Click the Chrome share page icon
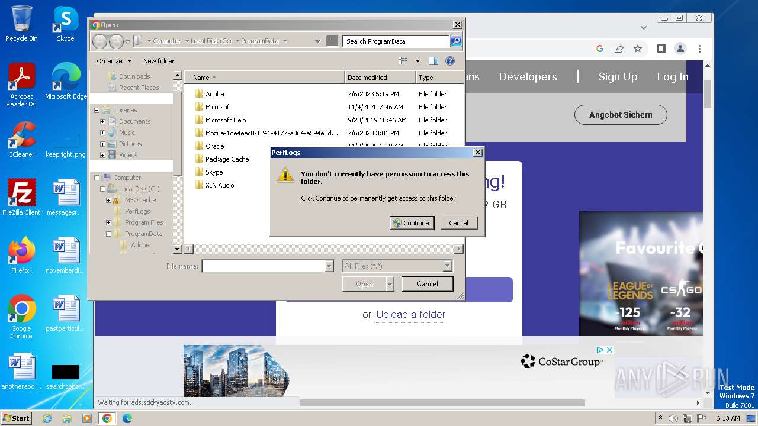Viewport: 758px width, 426px height. (619, 49)
